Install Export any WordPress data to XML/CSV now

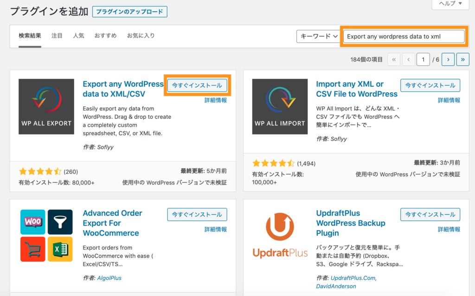(x=197, y=85)
